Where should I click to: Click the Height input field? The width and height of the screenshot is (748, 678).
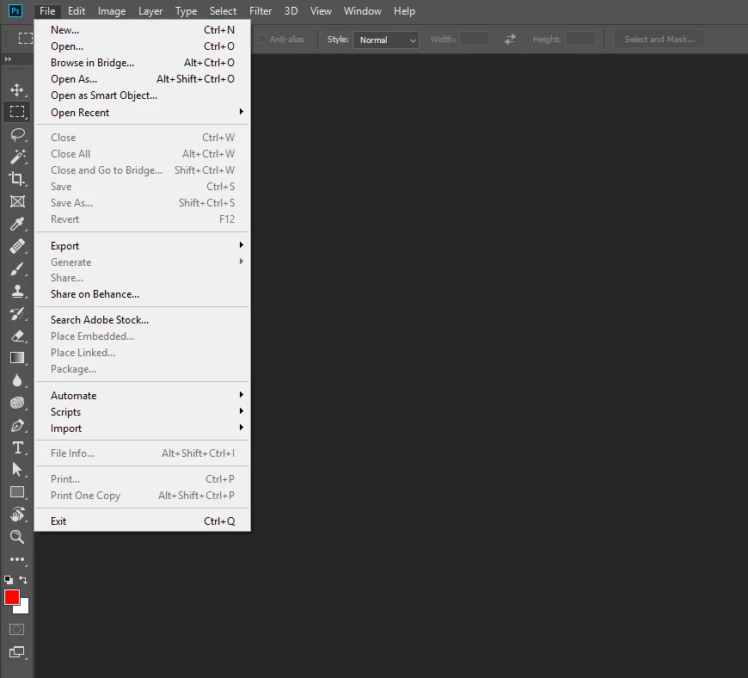click(580, 40)
